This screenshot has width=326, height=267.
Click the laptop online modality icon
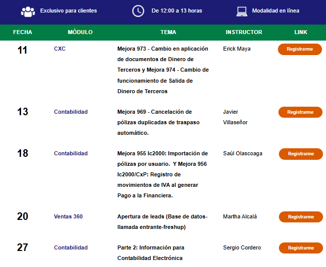(242, 12)
